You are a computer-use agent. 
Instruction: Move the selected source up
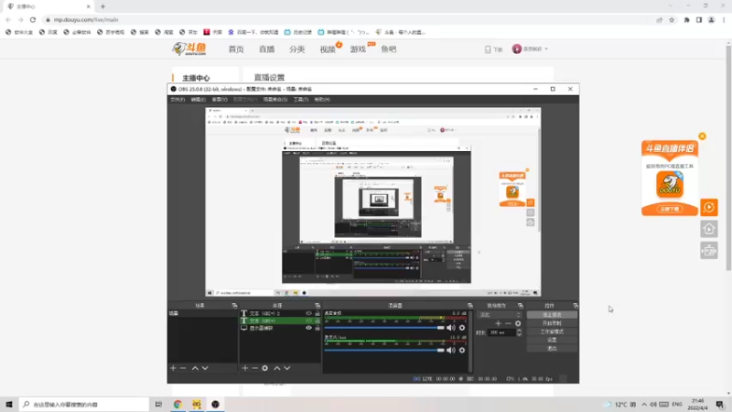click(277, 368)
